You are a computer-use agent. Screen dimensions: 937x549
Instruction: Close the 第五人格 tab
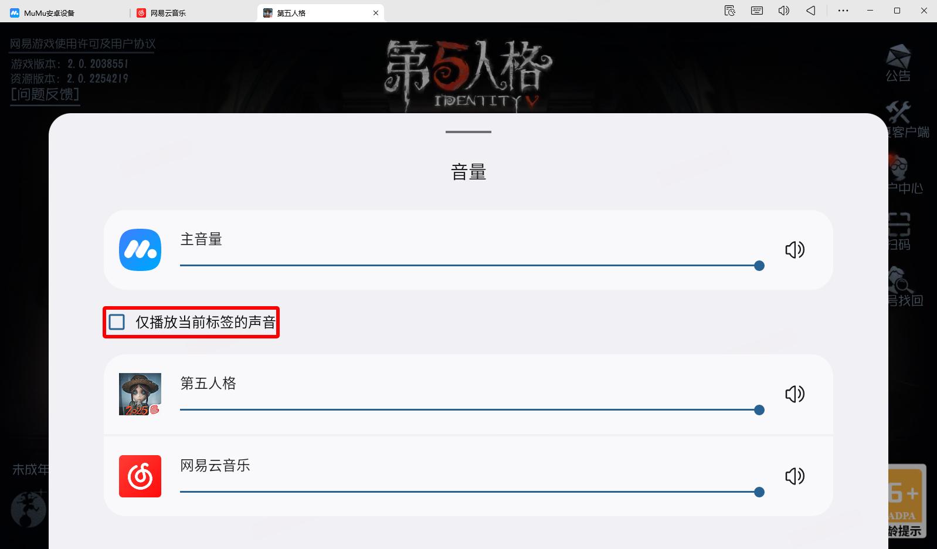pos(376,13)
